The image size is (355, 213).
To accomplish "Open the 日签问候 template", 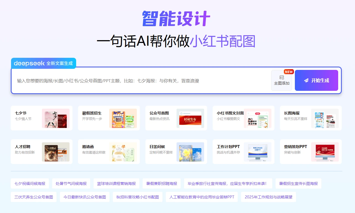I will coord(176,152).
